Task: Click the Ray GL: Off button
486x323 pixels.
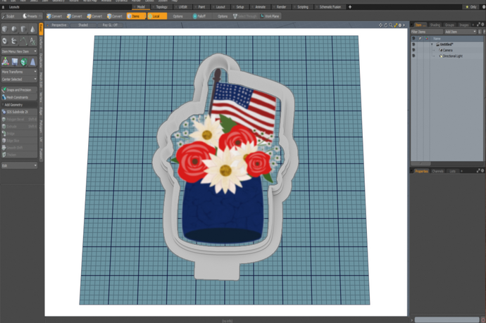Action: [111, 25]
